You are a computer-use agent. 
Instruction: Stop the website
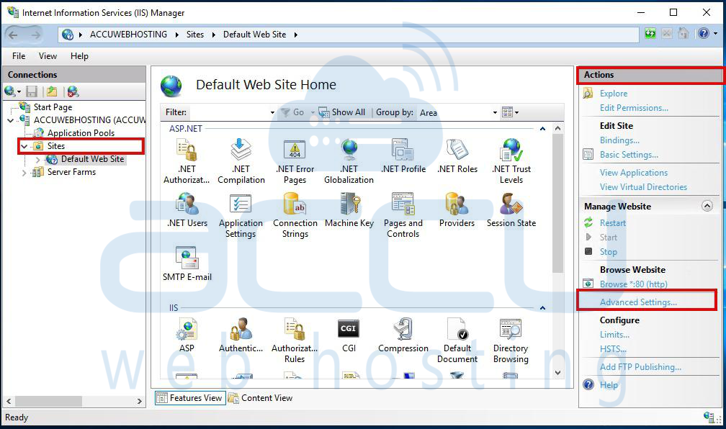pos(608,252)
